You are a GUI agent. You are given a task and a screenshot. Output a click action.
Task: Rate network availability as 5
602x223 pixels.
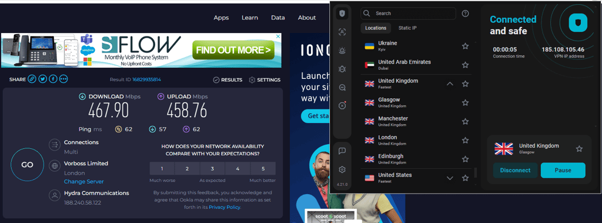click(263, 168)
